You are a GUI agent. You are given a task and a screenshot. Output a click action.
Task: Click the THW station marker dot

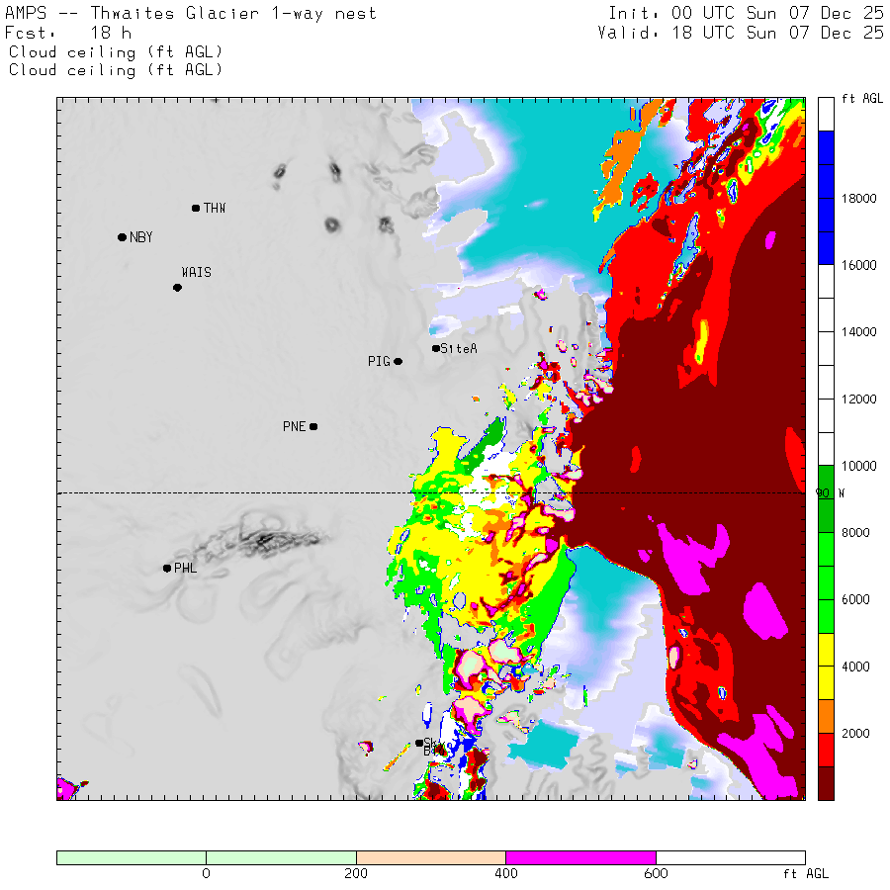pos(196,208)
